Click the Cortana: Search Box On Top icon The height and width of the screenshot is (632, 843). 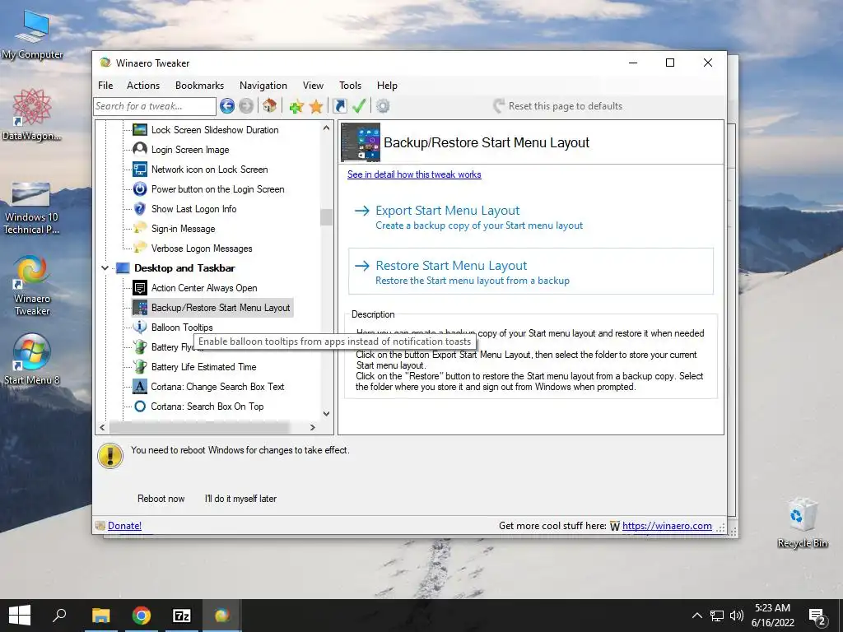tap(140, 407)
